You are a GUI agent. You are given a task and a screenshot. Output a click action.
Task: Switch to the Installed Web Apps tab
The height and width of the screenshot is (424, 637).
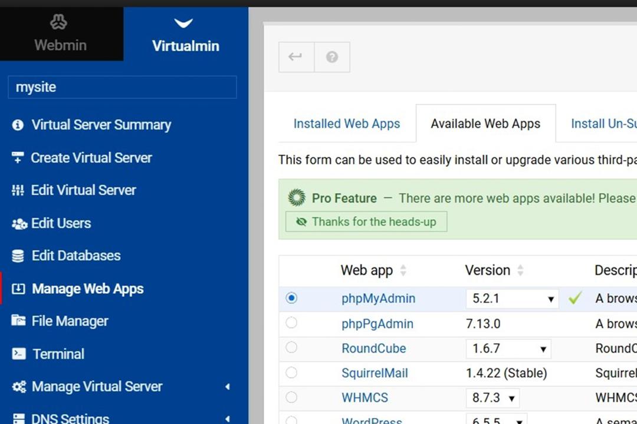(x=347, y=124)
